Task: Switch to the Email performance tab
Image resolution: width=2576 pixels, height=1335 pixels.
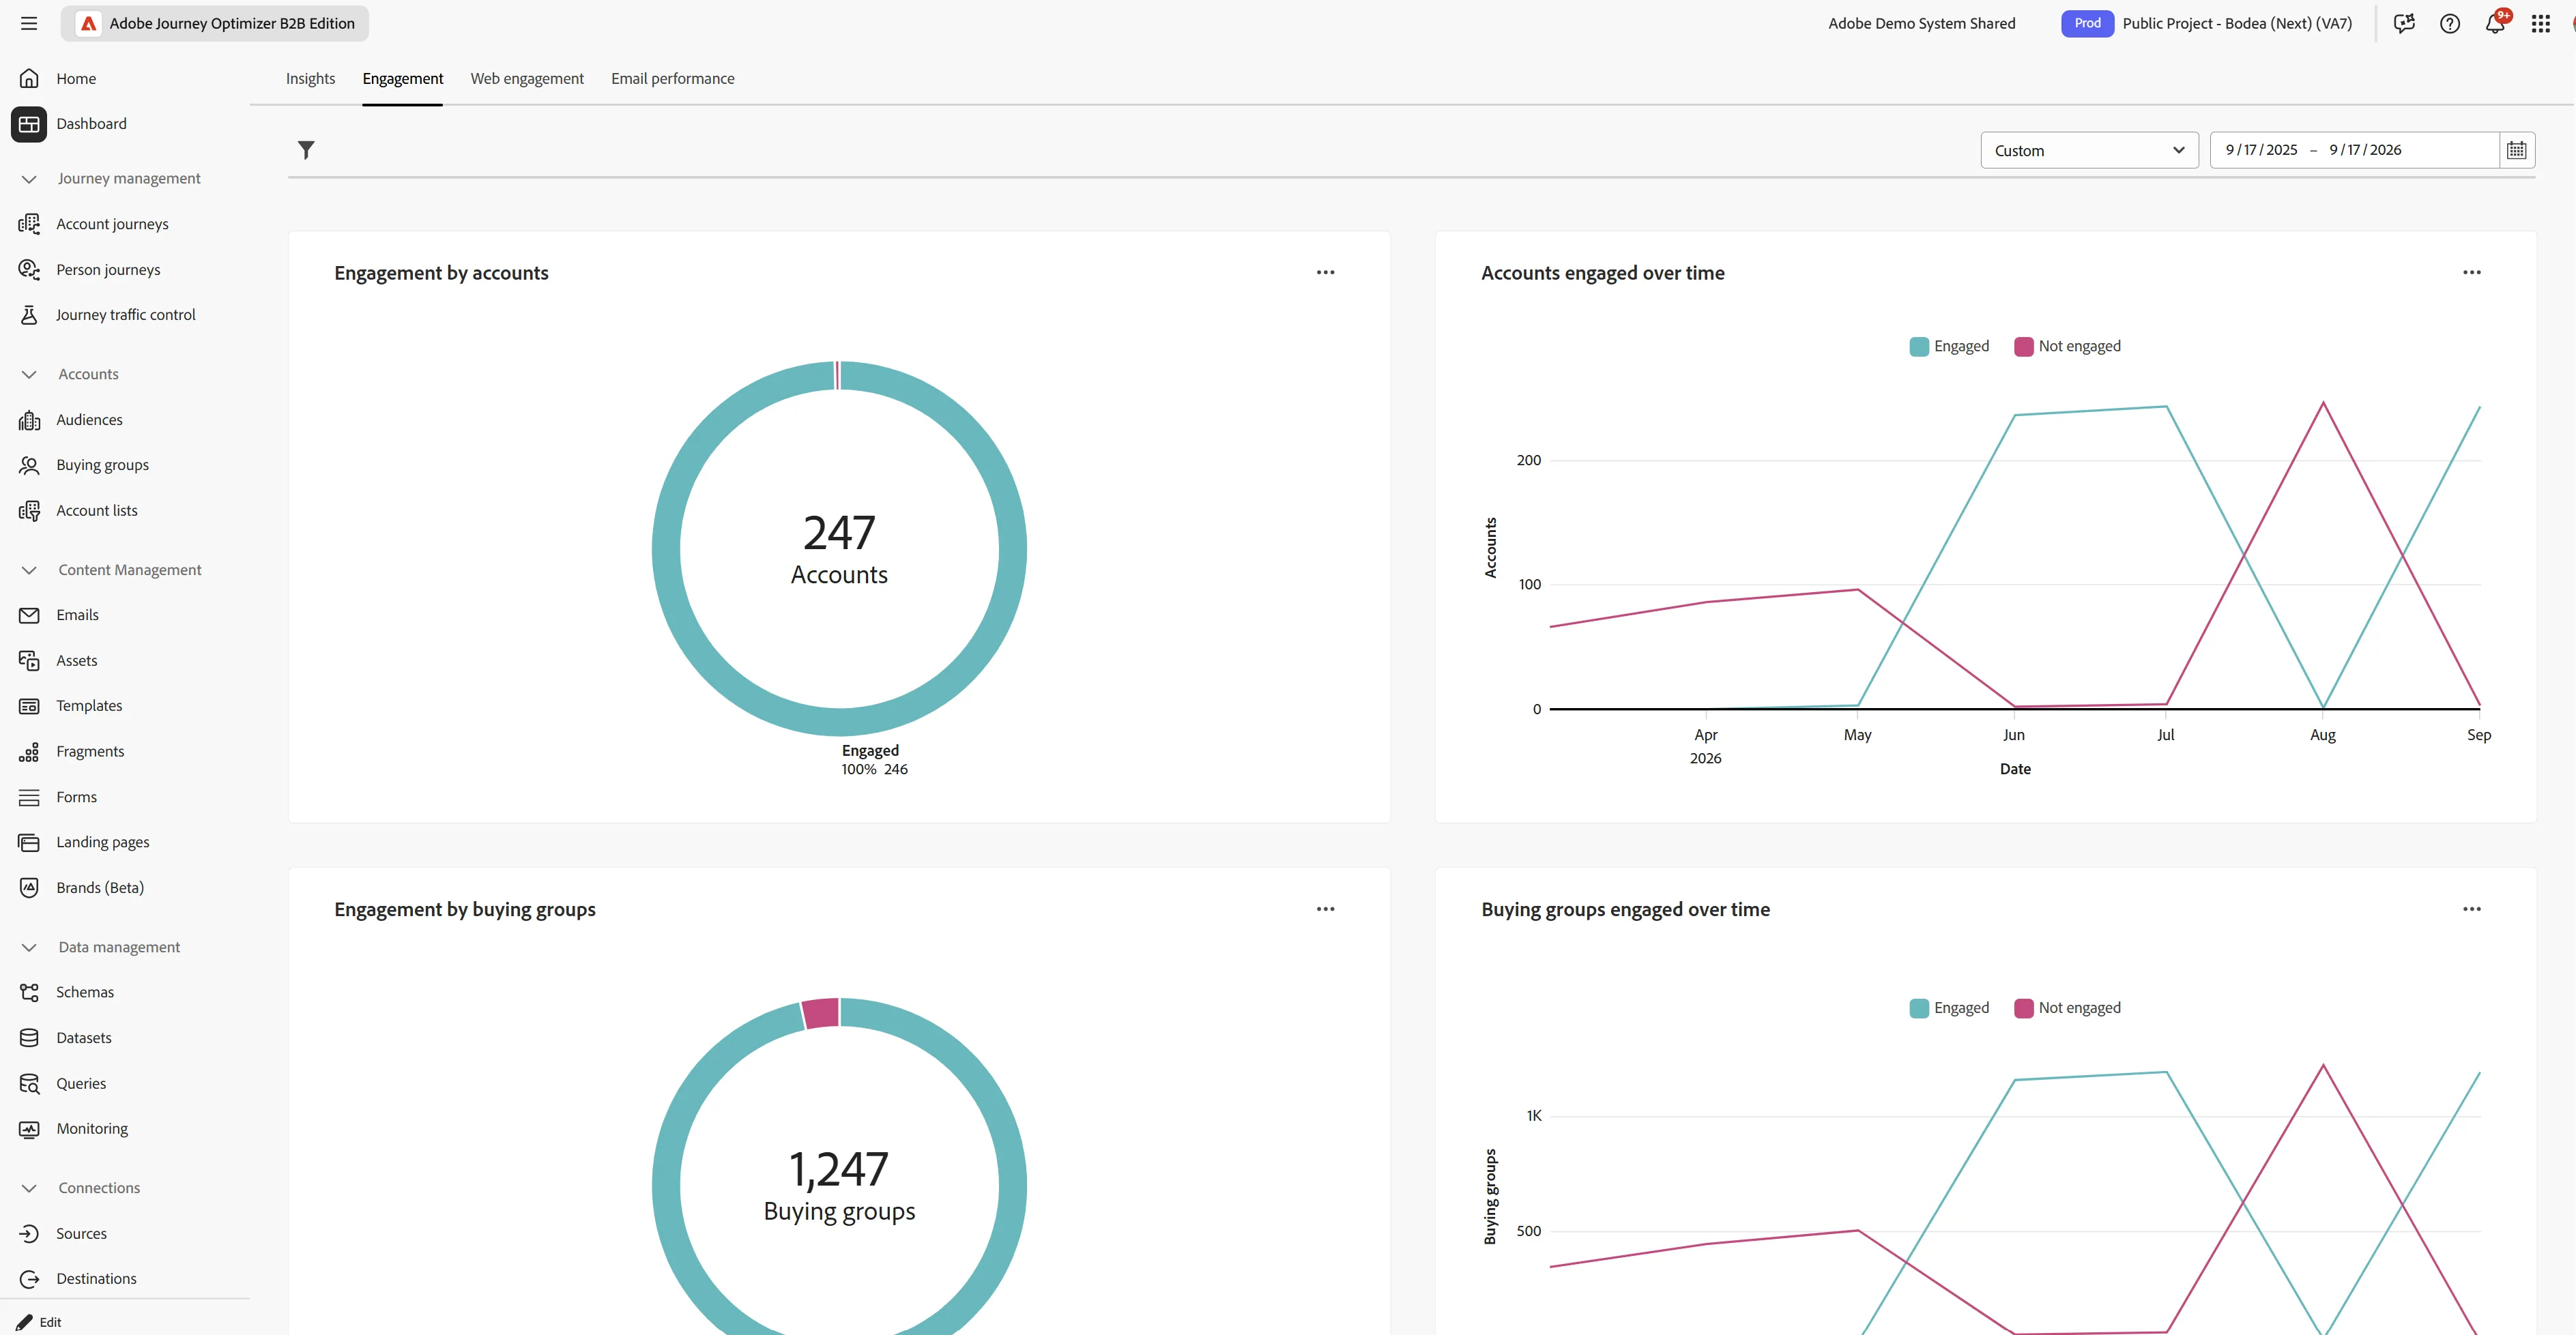Action: (672, 79)
